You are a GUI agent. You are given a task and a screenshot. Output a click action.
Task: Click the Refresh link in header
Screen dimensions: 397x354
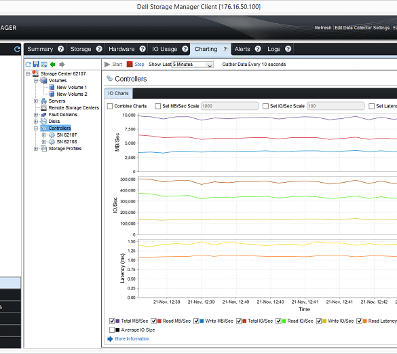(323, 28)
